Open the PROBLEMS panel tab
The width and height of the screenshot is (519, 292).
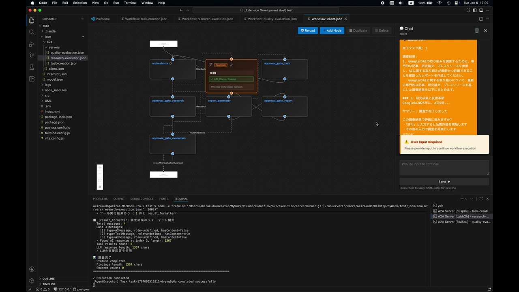pyautogui.click(x=100, y=199)
